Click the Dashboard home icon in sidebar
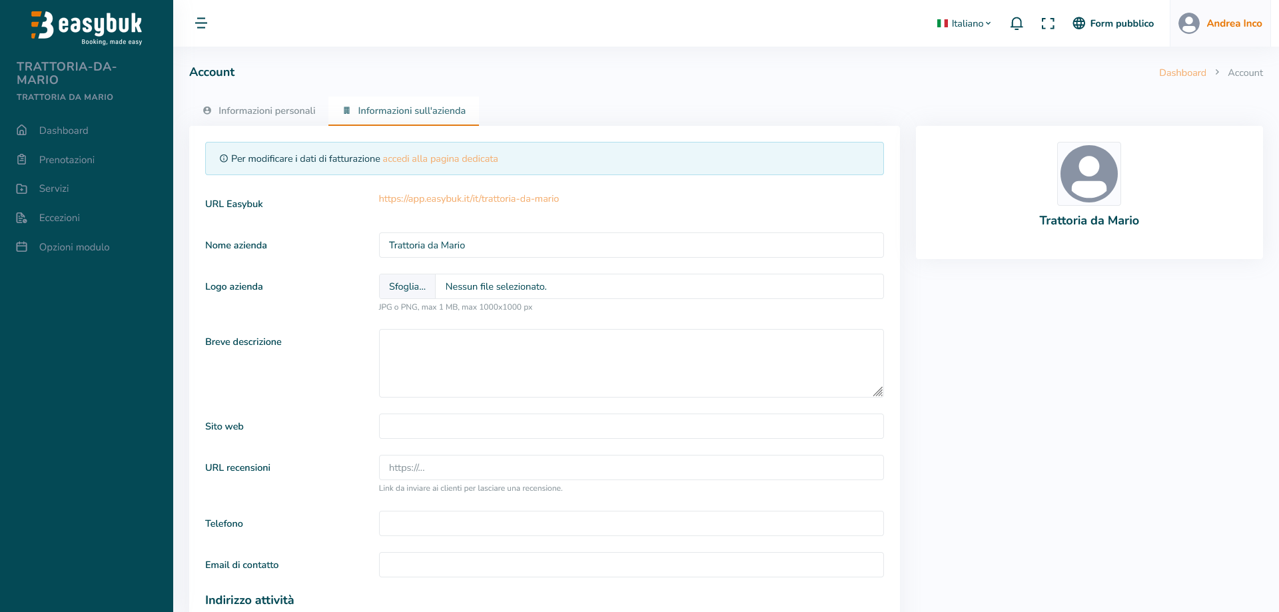The height and width of the screenshot is (612, 1279). click(22, 131)
